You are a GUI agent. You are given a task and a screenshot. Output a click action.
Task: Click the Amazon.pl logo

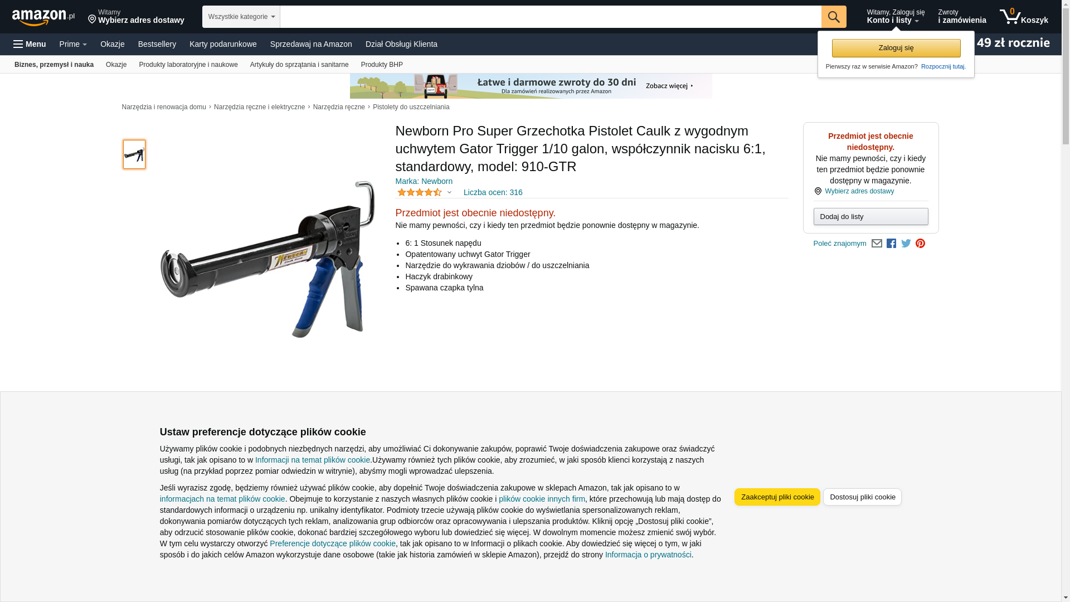click(43, 17)
